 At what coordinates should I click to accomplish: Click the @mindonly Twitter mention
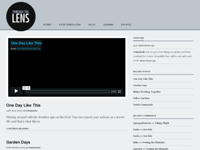[139, 52]
